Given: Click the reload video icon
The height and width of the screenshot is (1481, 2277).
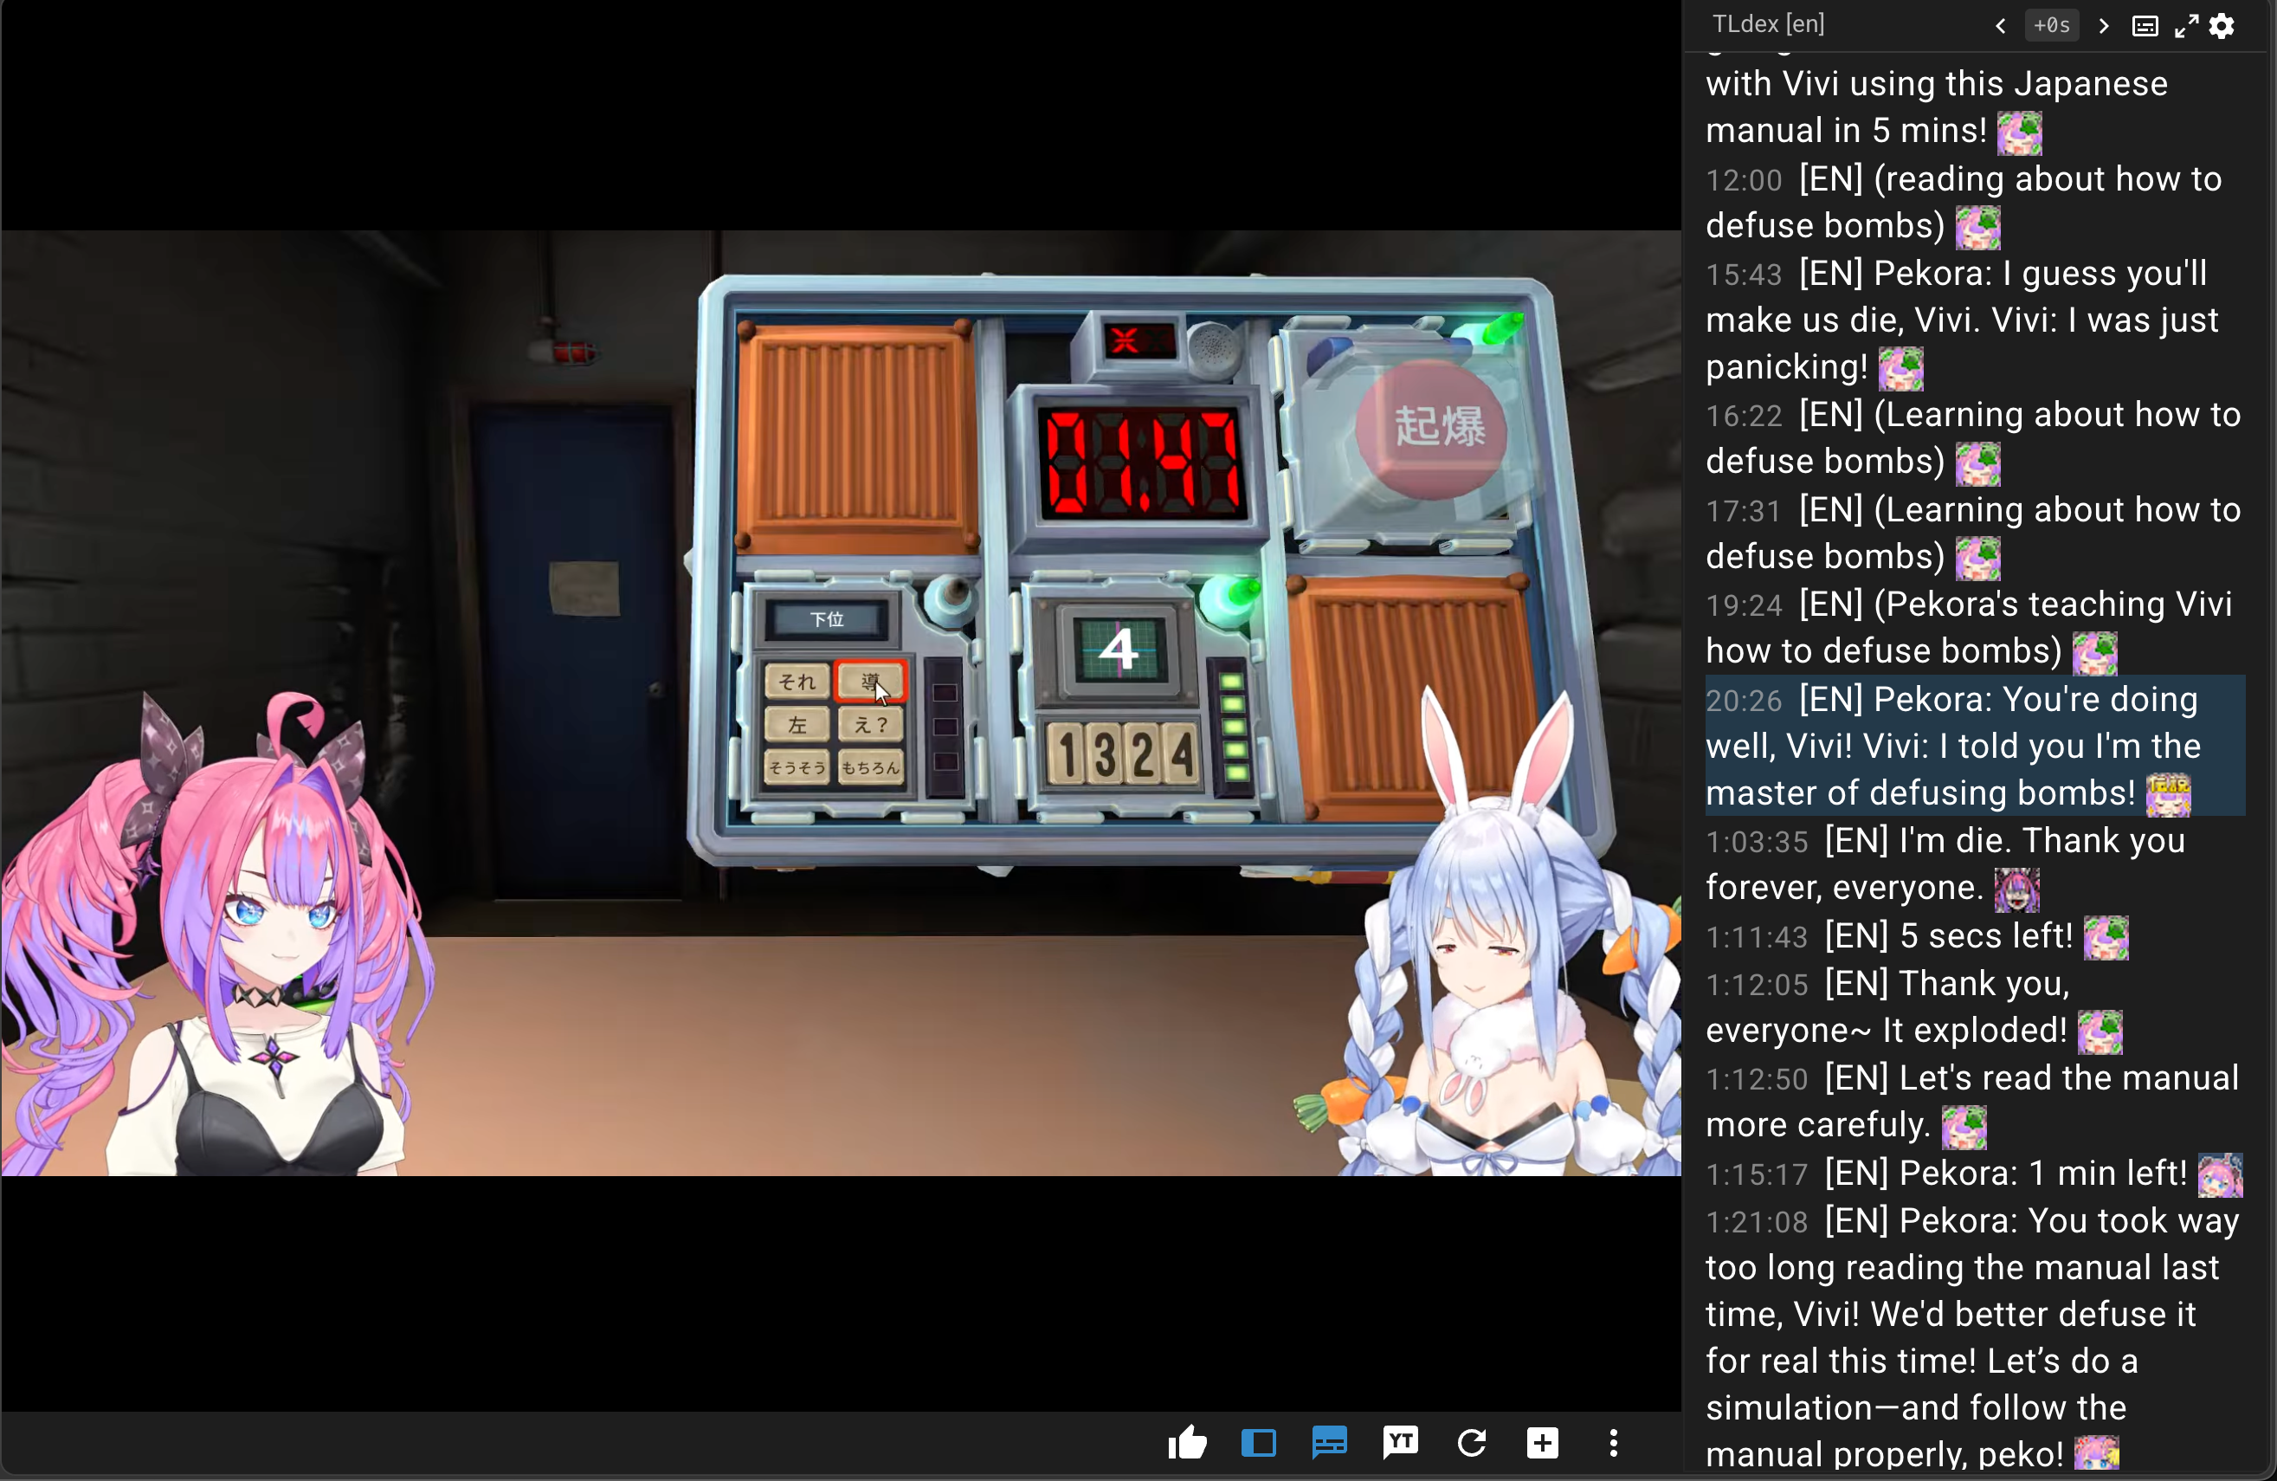Looking at the screenshot, I should click(x=1472, y=1443).
